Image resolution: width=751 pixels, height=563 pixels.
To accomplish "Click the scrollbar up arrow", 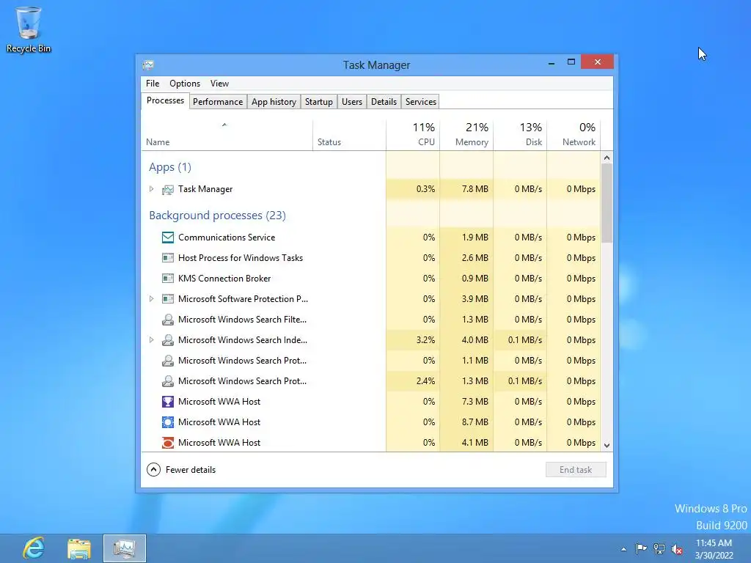I will click(x=607, y=158).
